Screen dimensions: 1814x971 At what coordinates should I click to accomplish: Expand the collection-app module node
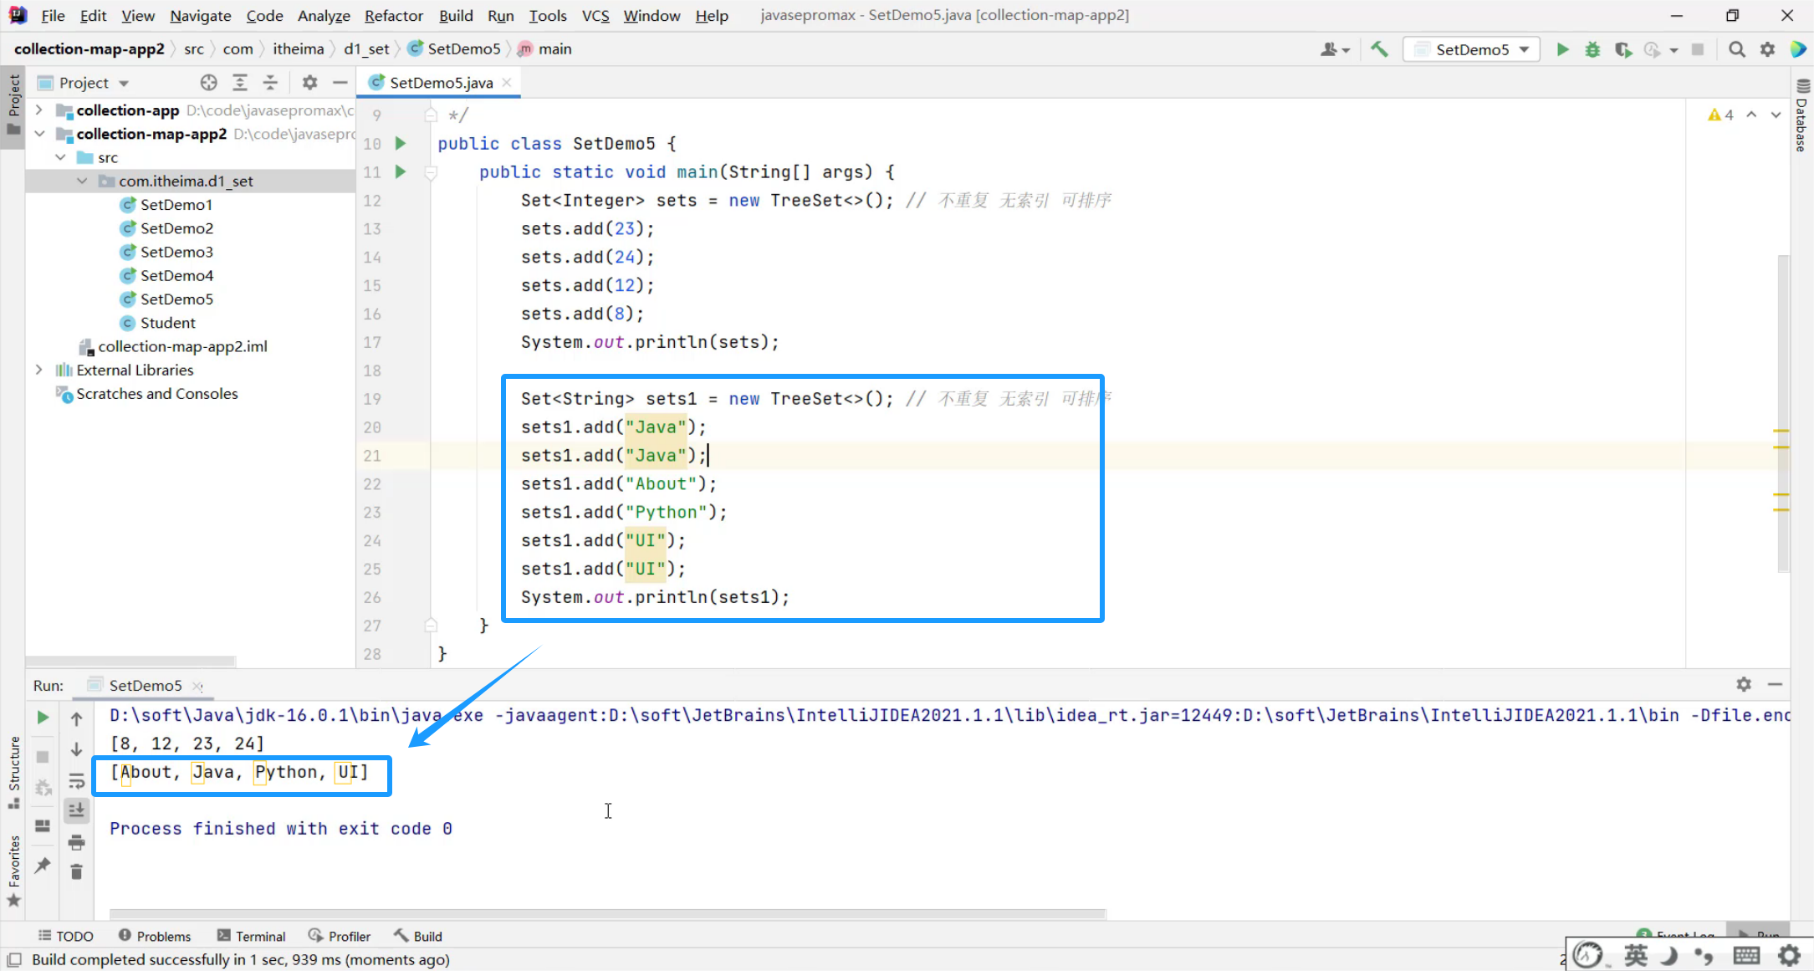pos(38,110)
